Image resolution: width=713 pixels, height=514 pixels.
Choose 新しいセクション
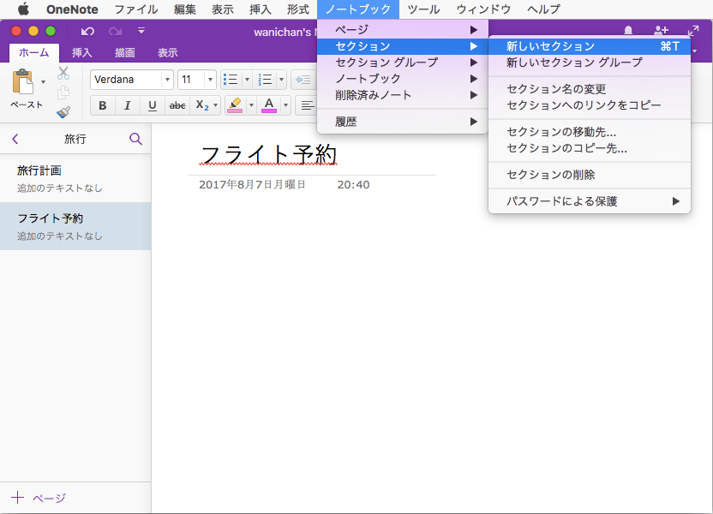point(590,46)
